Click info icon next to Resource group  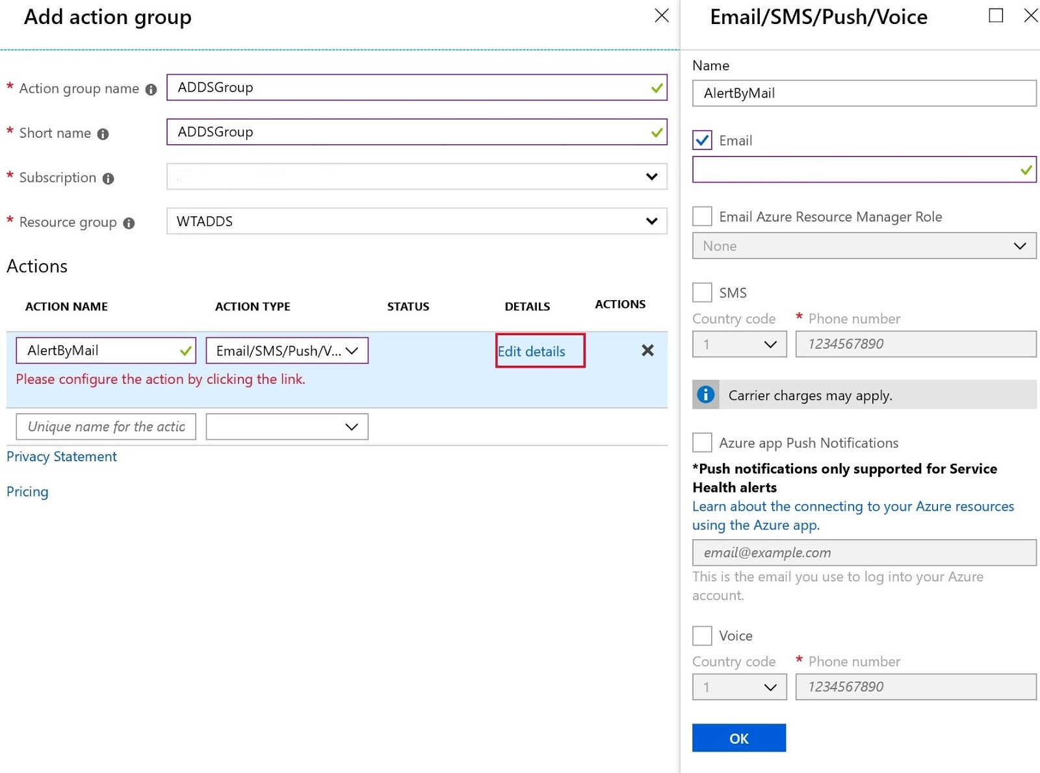pyautogui.click(x=129, y=223)
